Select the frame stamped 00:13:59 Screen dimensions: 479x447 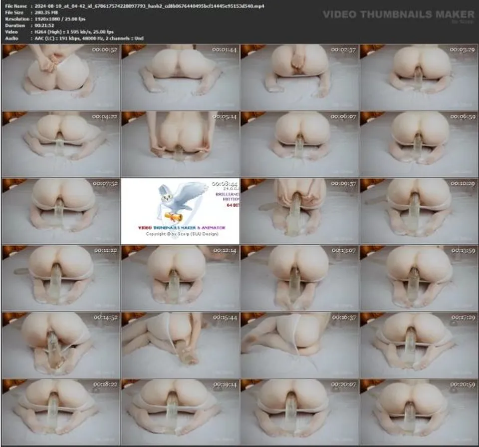pyautogui.click(x=419, y=278)
